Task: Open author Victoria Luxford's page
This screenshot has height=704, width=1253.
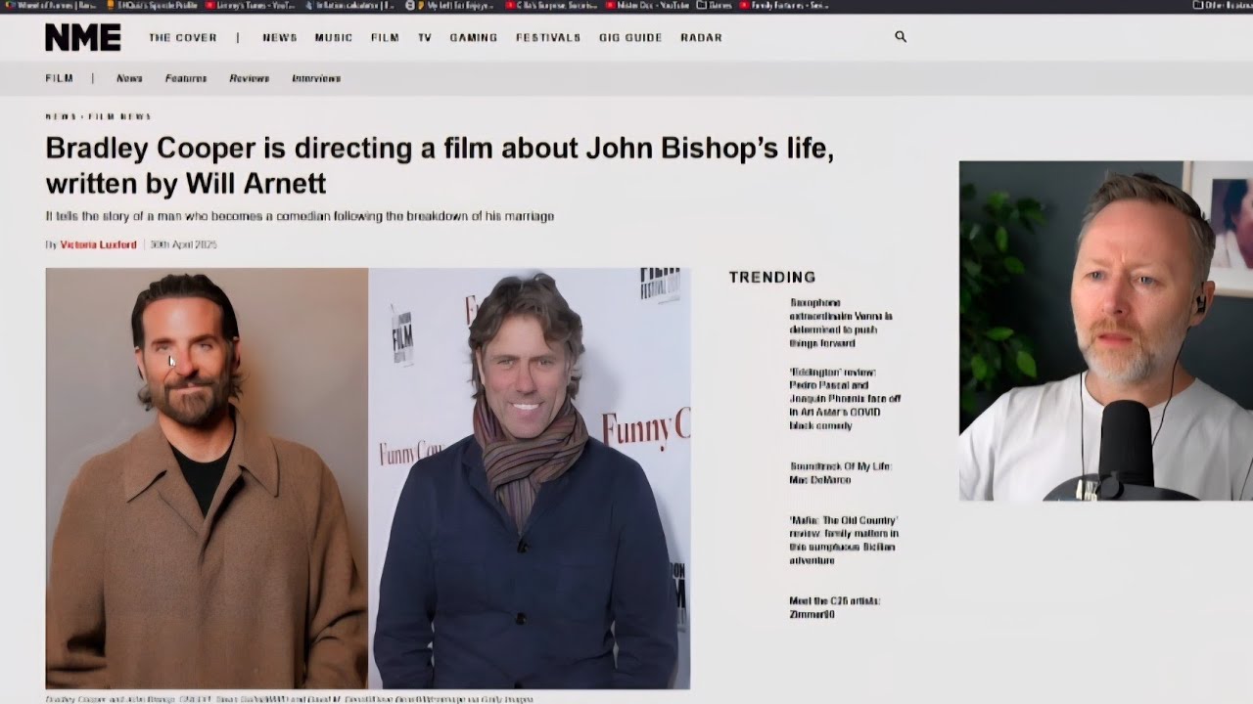Action: click(98, 244)
